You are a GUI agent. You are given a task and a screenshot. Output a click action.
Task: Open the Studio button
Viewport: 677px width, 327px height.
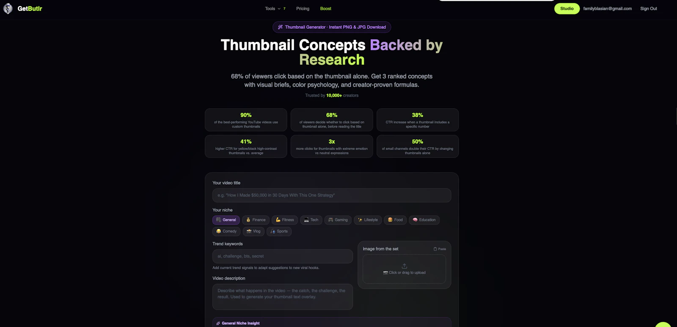coord(567,8)
